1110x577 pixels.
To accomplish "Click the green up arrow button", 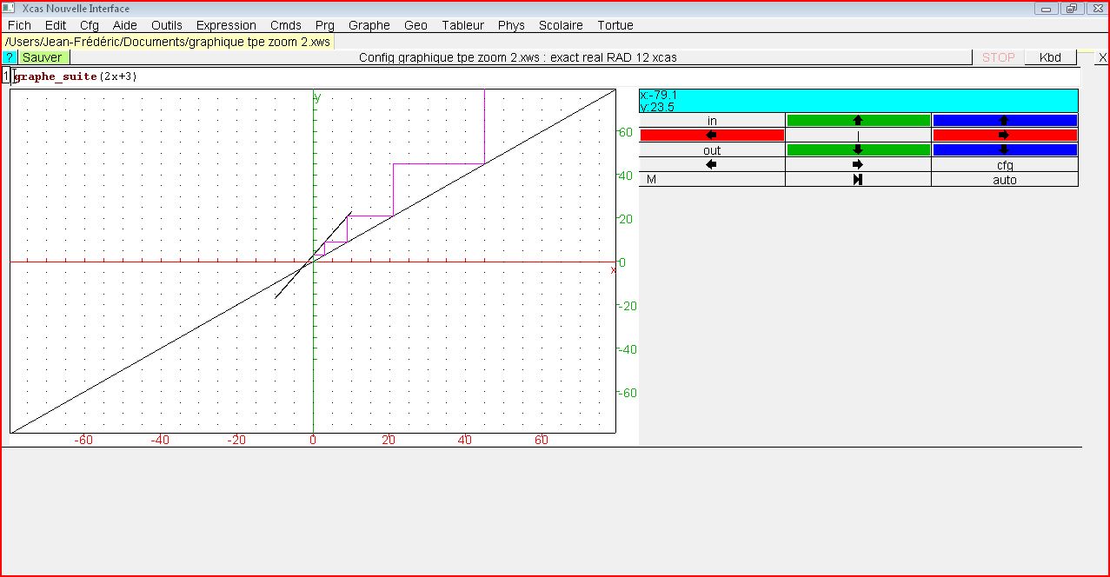I will [858, 121].
